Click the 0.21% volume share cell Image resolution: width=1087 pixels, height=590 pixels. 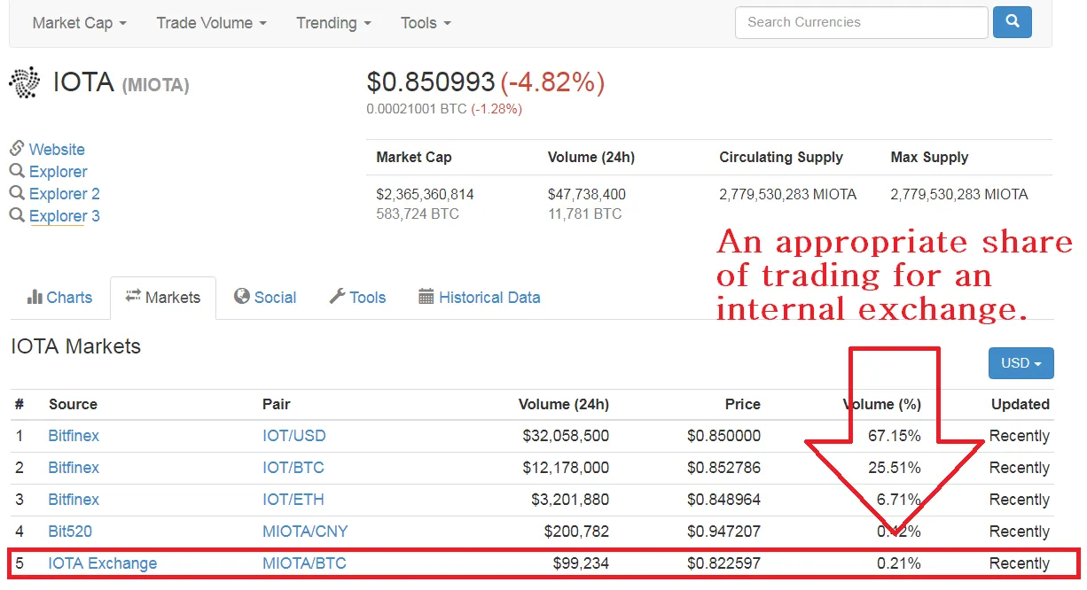point(899,563)
